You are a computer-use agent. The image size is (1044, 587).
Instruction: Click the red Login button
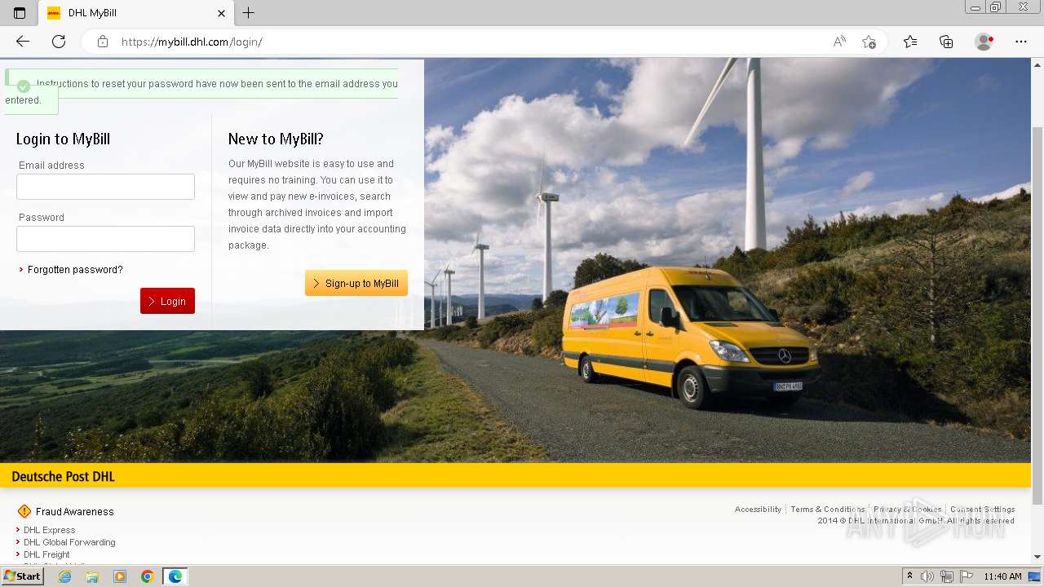[x=167, y=301]
